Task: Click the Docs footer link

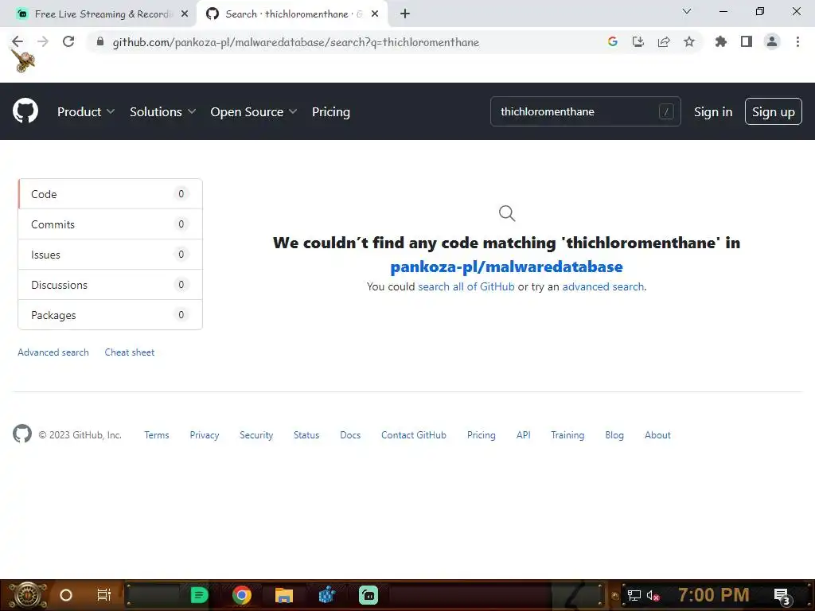Action: point(350,435)
